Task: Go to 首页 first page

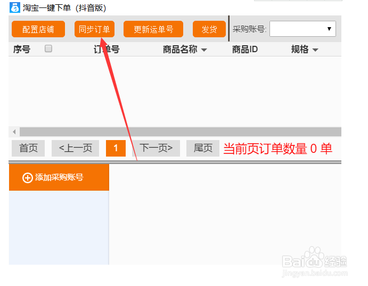Action: coord(28,148)
